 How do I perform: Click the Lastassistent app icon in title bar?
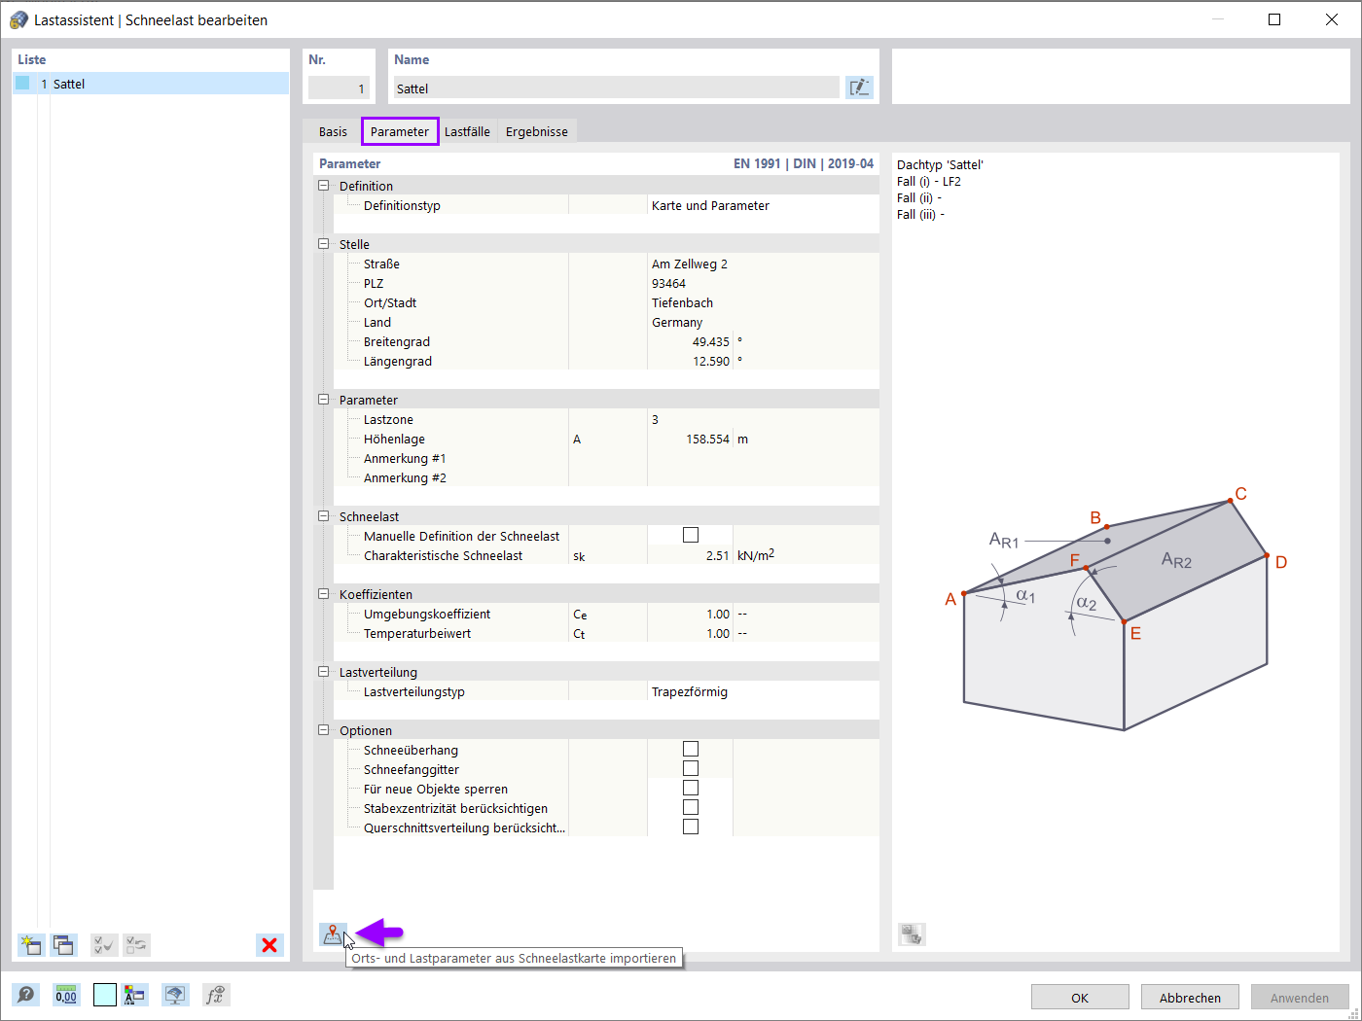click(x=18, y=19)
